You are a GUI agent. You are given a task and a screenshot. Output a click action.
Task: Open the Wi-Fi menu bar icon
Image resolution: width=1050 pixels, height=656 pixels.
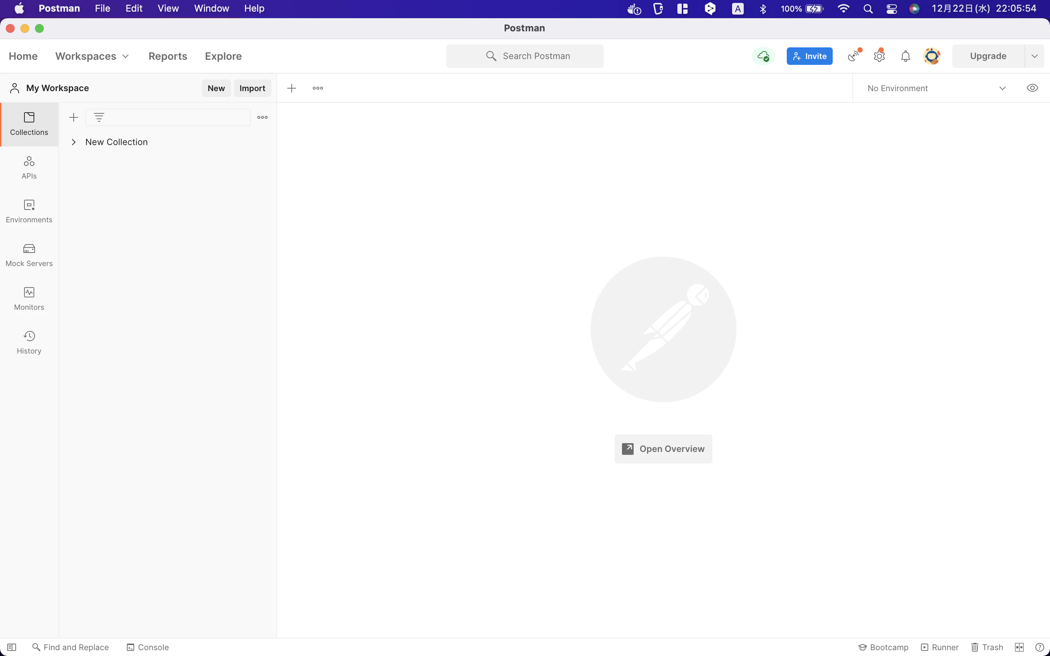pyautogui.click(x=844, y=9)
